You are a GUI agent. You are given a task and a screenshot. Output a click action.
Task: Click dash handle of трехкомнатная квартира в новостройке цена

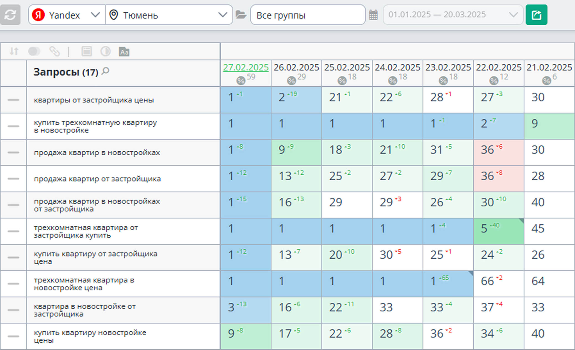click(x=13, y=284)
